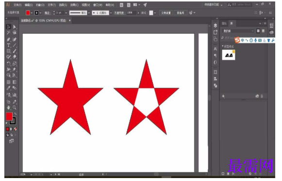Select the Shape Builder tool
This screenshot has height=181, width=282.
(8, 75)
